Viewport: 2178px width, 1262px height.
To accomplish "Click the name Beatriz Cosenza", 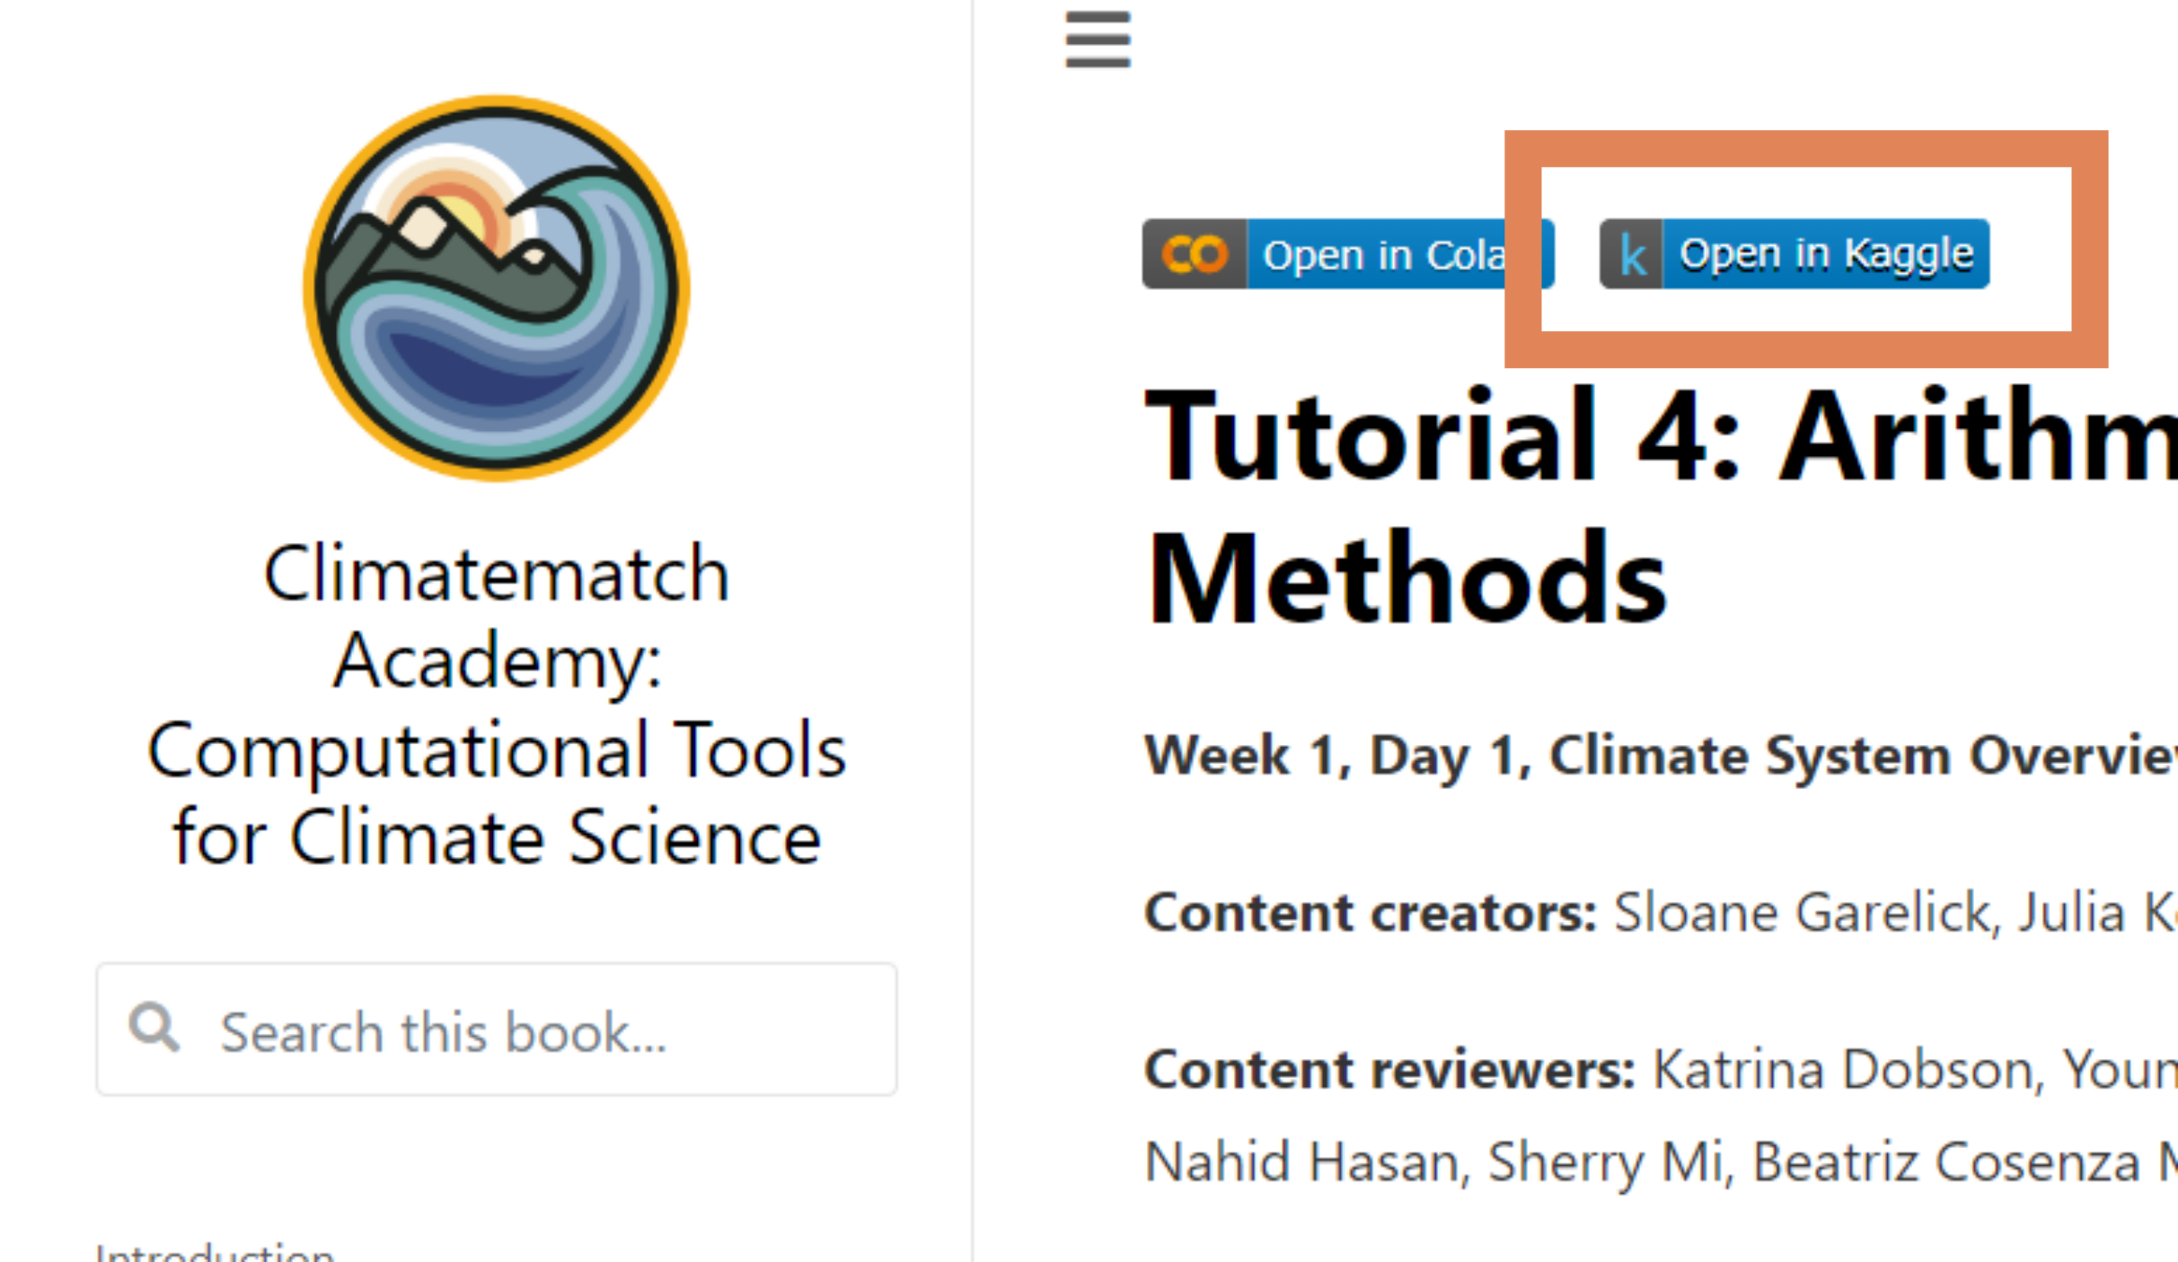I will (x=1945, y=1161).
